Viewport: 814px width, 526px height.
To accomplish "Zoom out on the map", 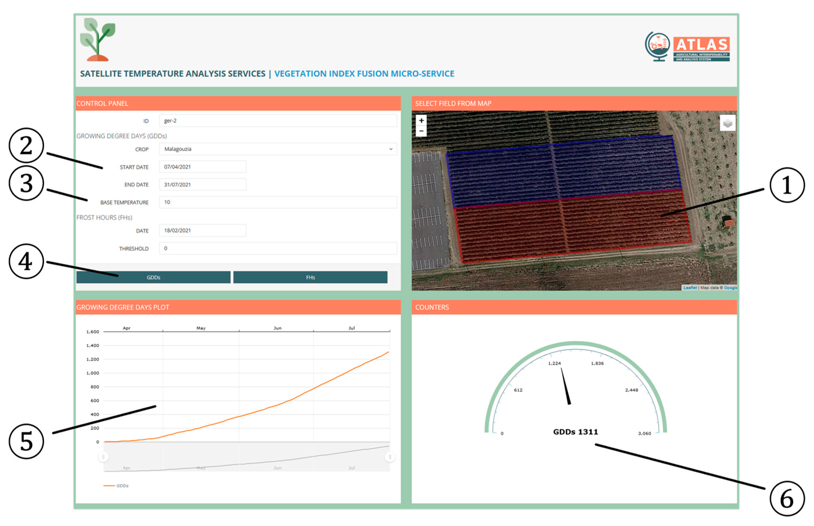I will (x=421, y=131).
